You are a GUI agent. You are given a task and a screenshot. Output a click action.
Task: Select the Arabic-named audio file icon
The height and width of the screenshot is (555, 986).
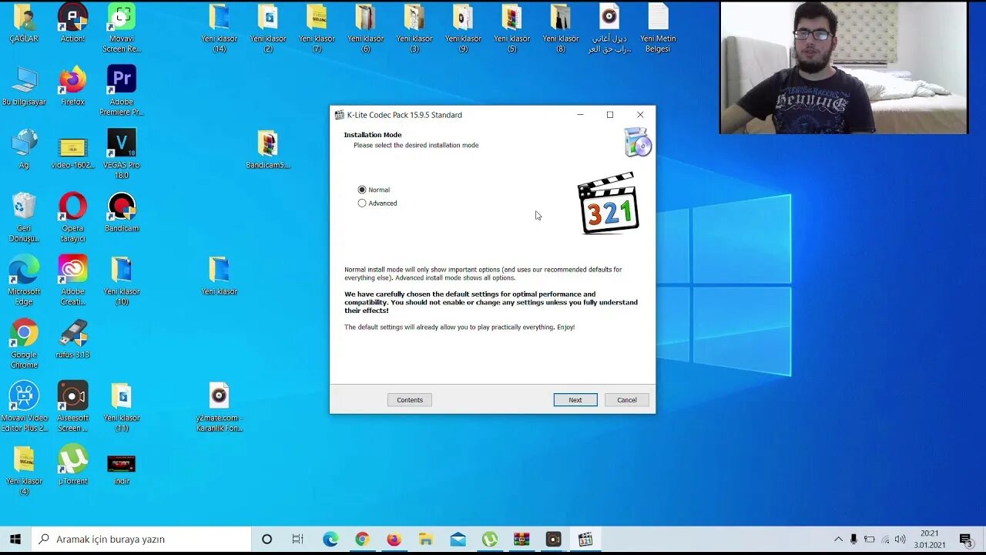pyautogui.click(x=609, y=29)
